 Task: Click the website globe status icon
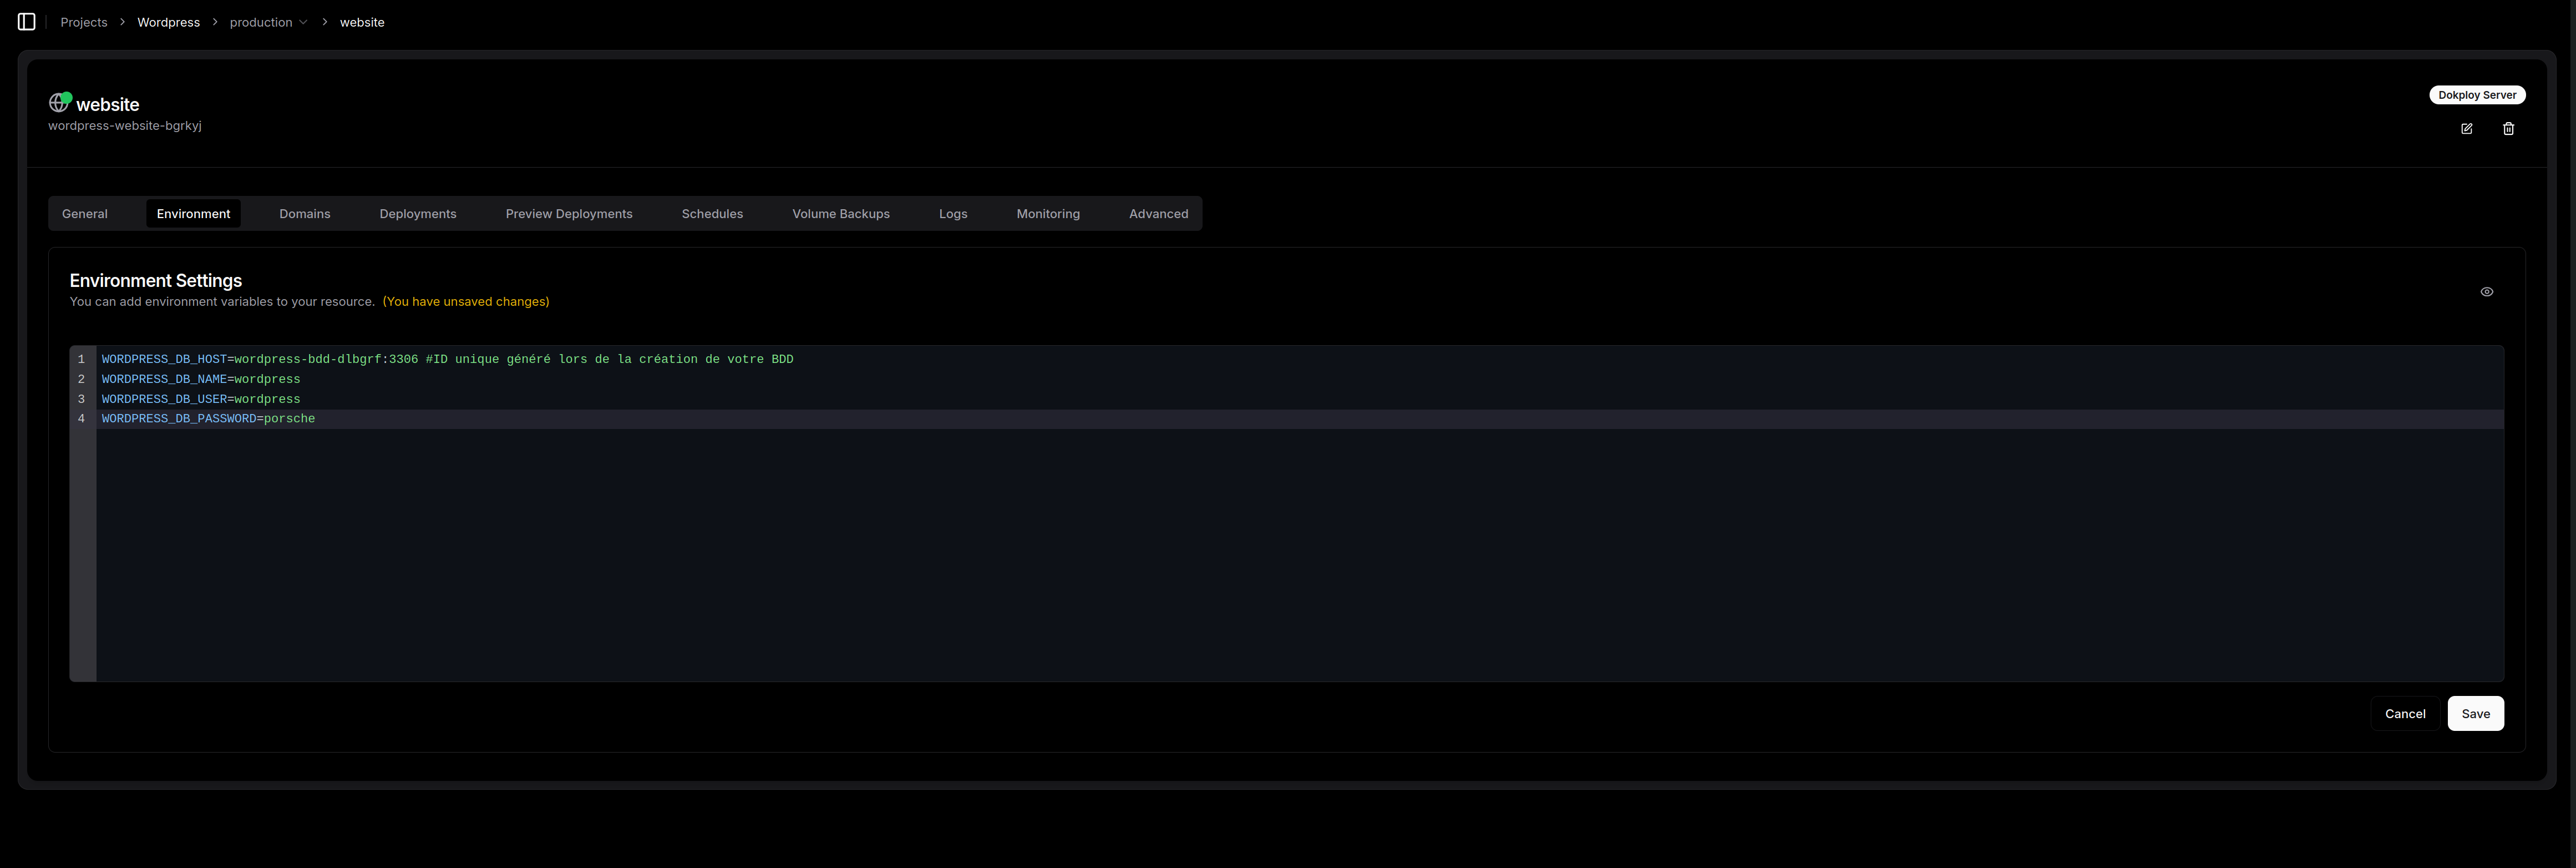pyautogui.click(x=59, y=103)
